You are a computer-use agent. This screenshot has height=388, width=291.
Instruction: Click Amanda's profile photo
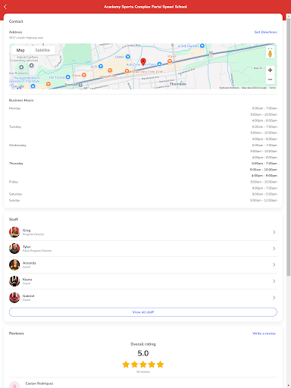point(14,264)
